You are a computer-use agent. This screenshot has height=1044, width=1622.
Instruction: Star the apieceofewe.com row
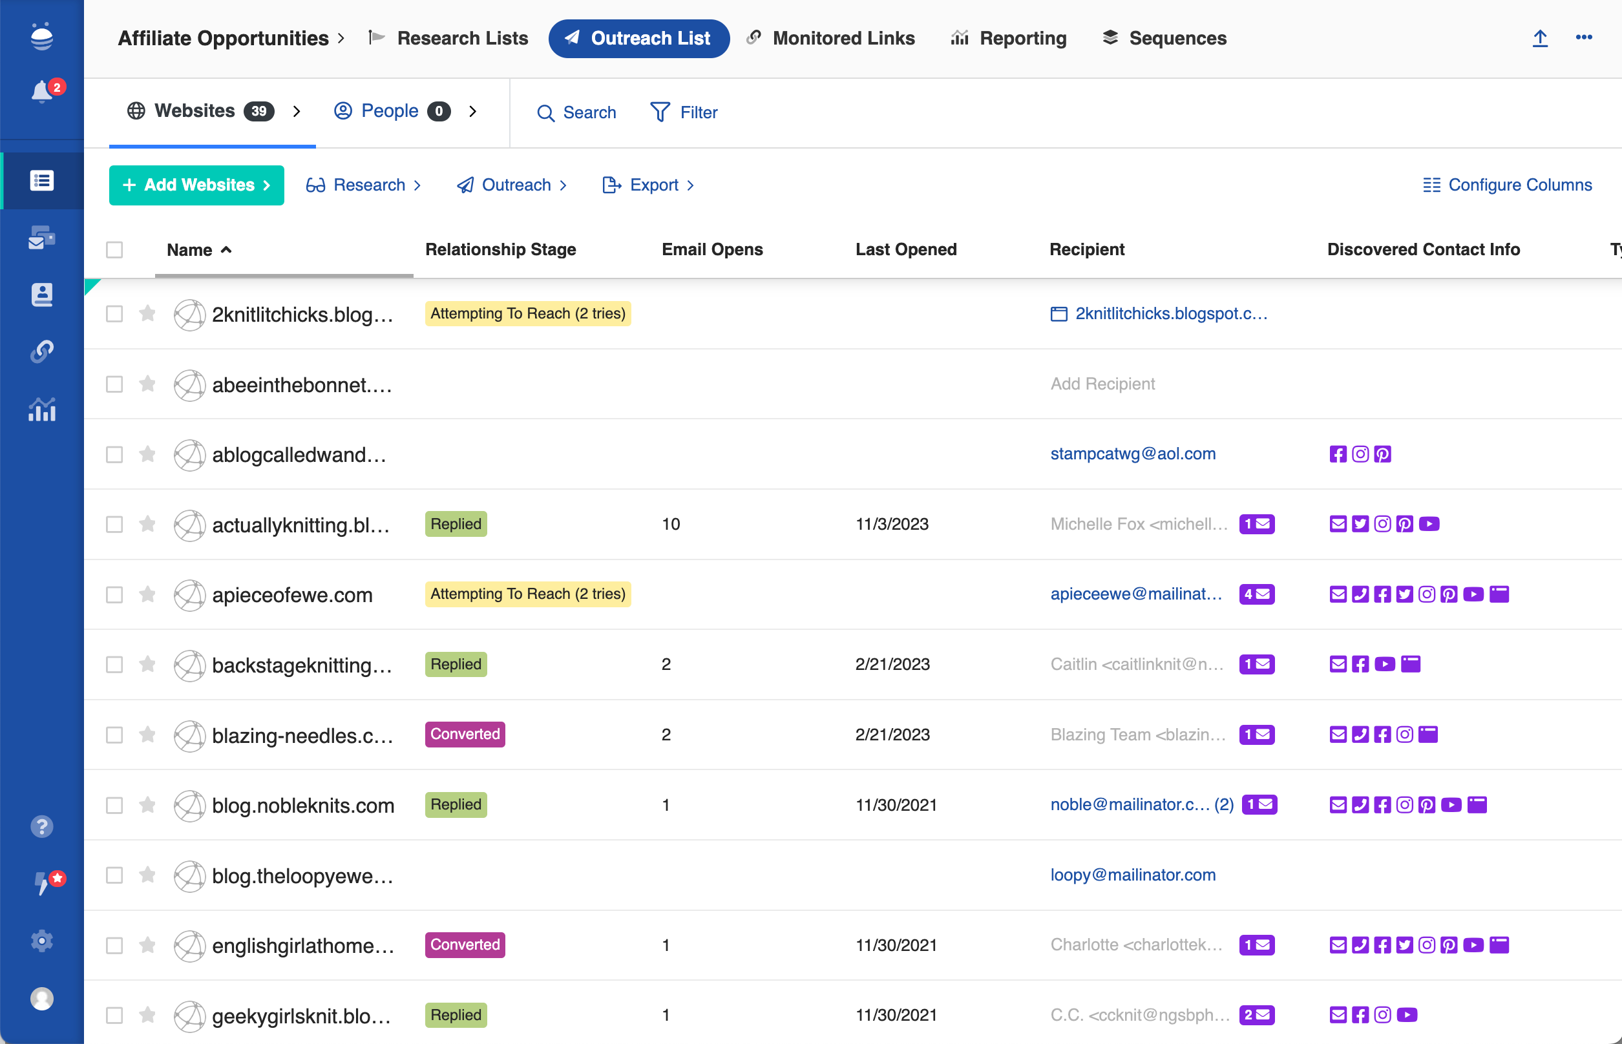point(147,594)
